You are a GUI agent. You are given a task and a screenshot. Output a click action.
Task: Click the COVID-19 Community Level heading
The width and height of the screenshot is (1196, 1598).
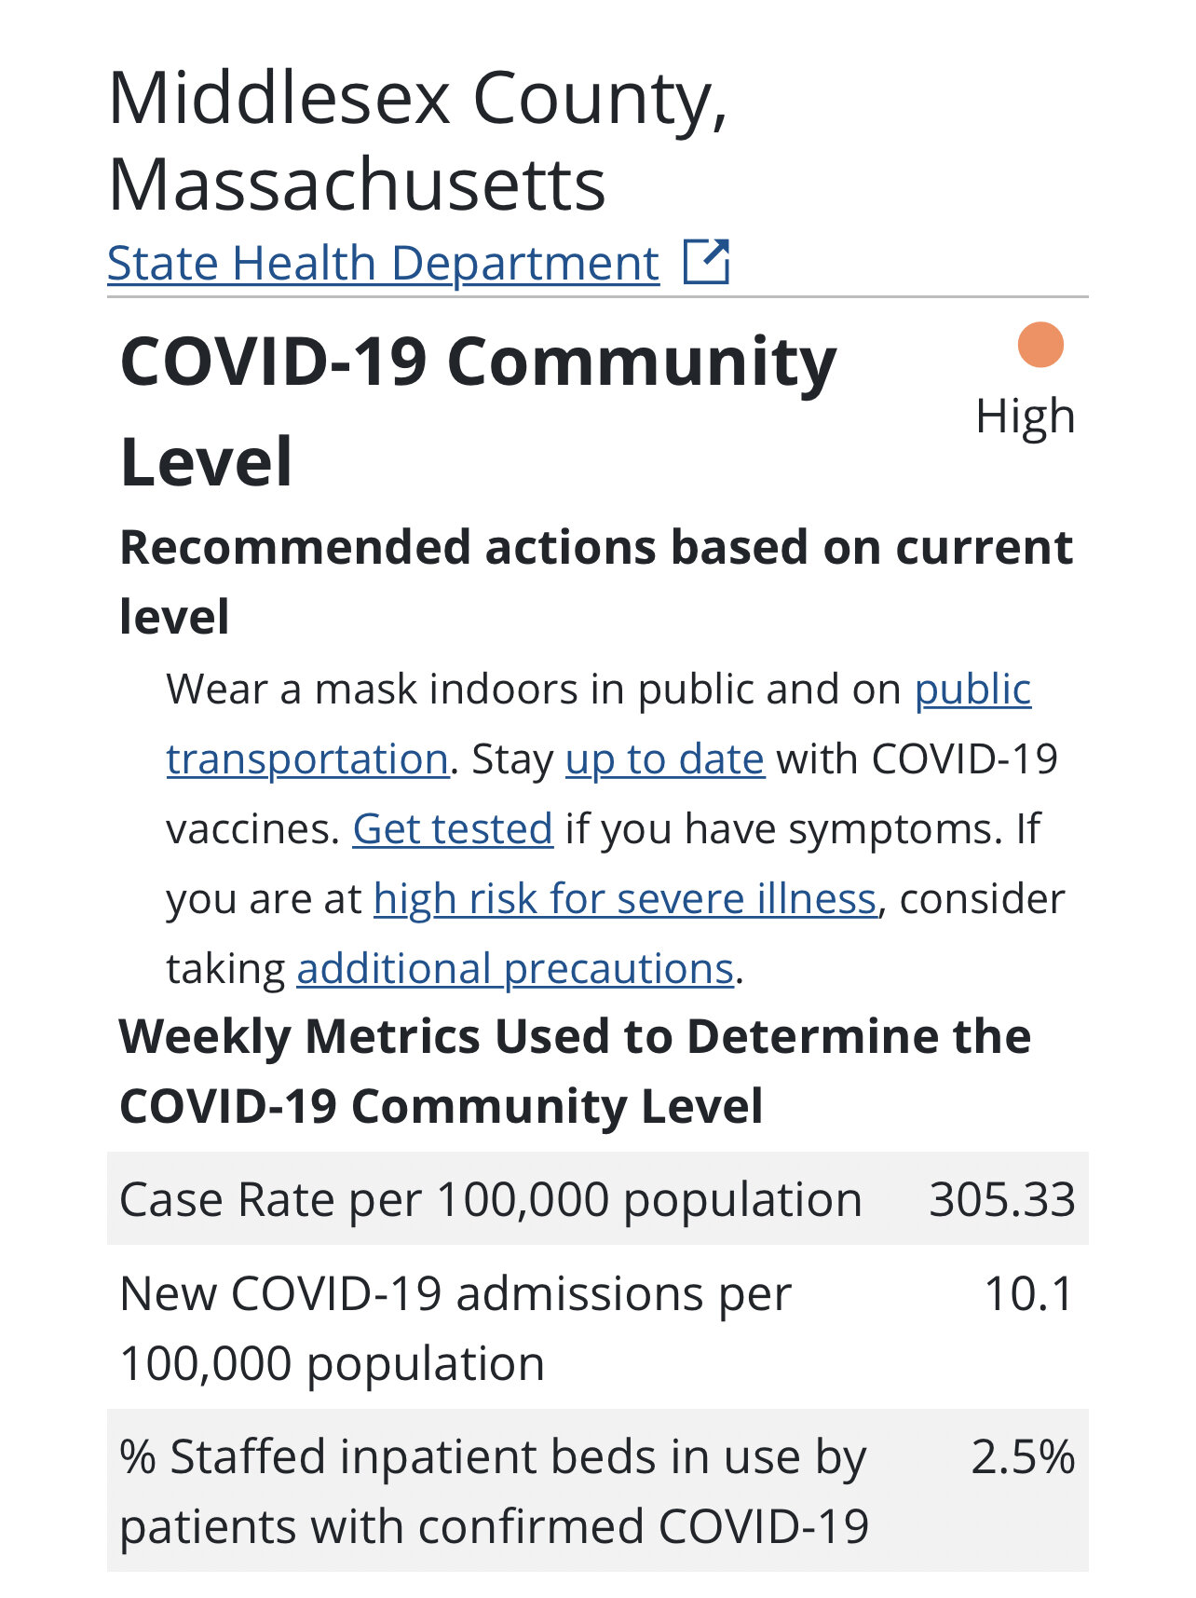[x=479, y=411]
